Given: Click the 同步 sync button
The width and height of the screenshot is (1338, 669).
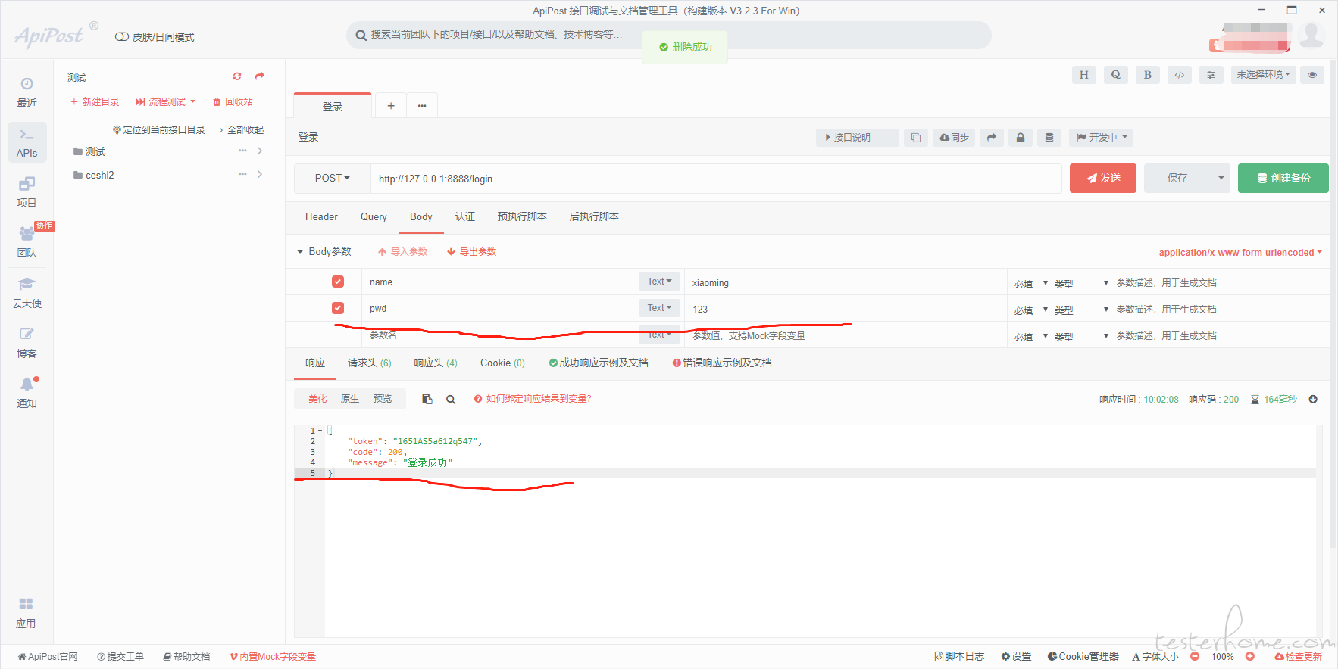Looking at the screenshot, I should tap(954, 138).
